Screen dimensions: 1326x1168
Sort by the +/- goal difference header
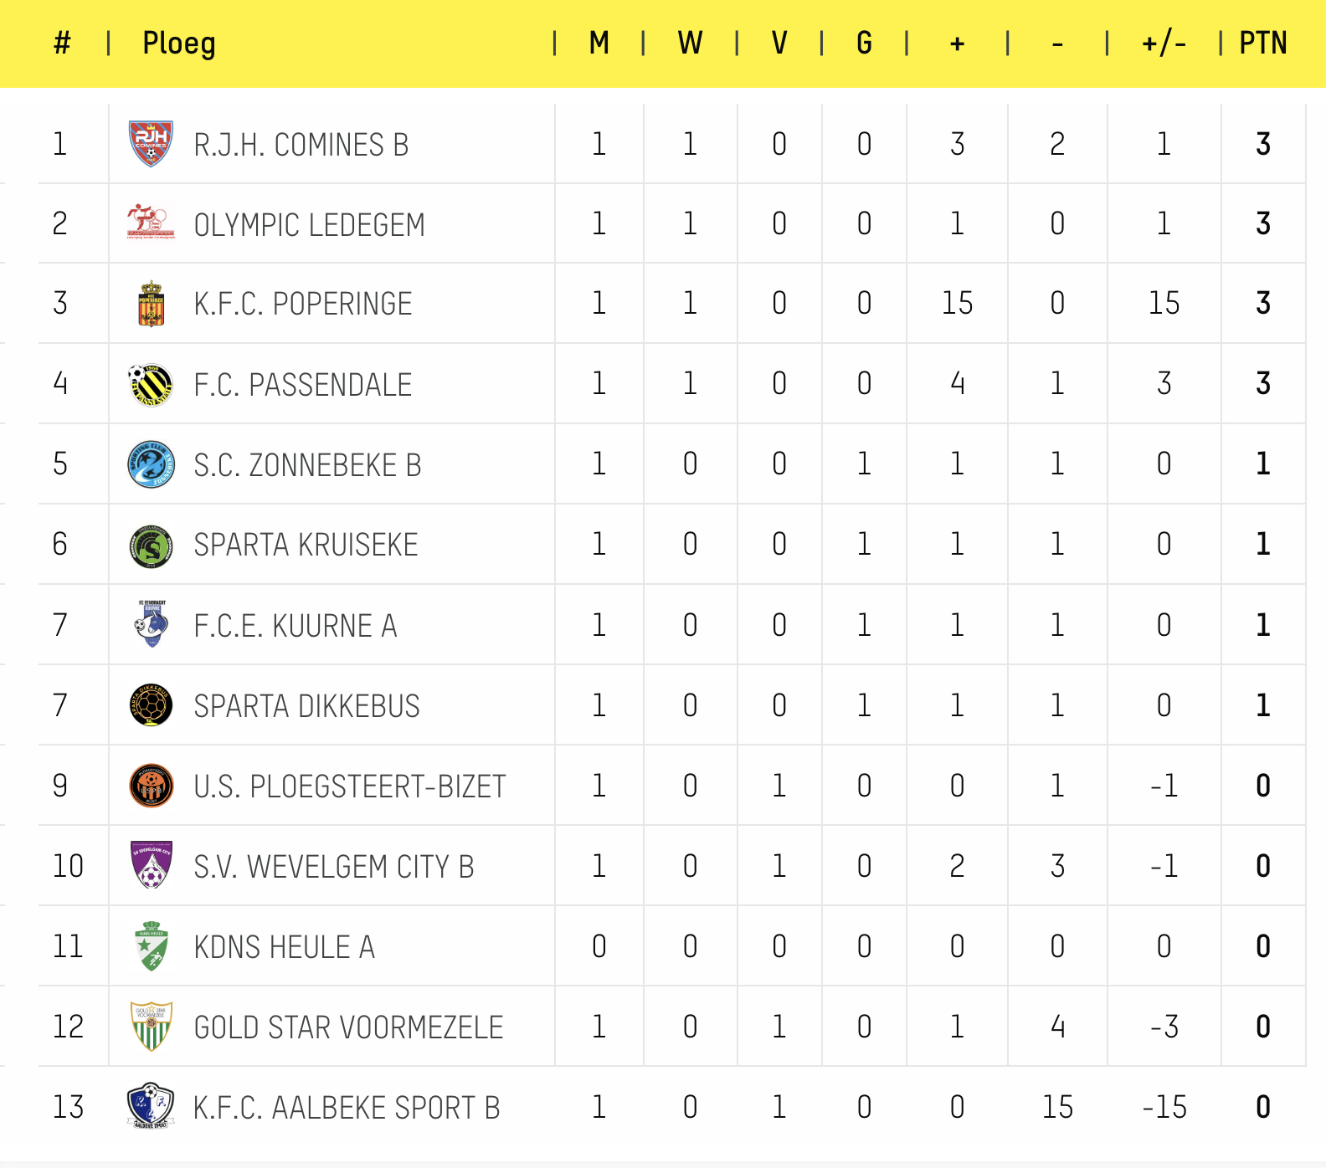pyautogui.click(x=1164, y=43)
